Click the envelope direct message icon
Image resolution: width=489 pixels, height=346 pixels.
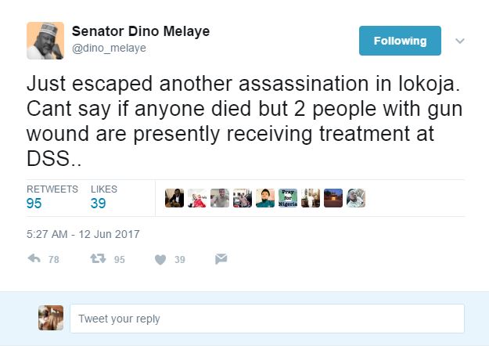coord(221,259)
